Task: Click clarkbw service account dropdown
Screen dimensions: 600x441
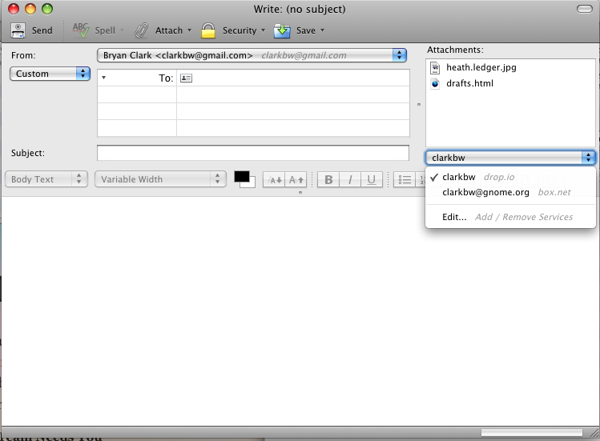Action: [510, 158]
